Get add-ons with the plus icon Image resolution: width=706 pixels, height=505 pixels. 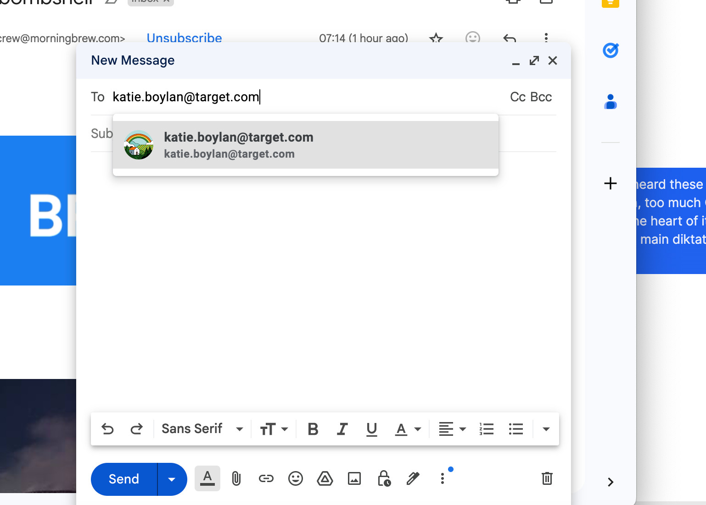(x=611, y=183)
